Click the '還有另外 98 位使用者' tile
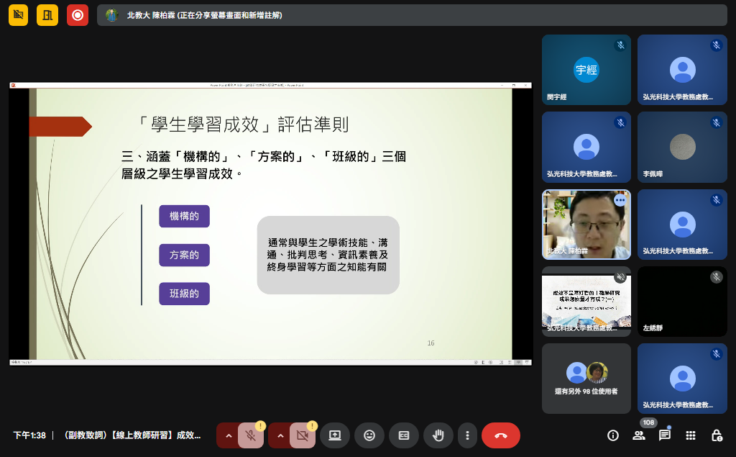Image resolution: width=736 pixels, height=457 pixels. pos(586,379)
